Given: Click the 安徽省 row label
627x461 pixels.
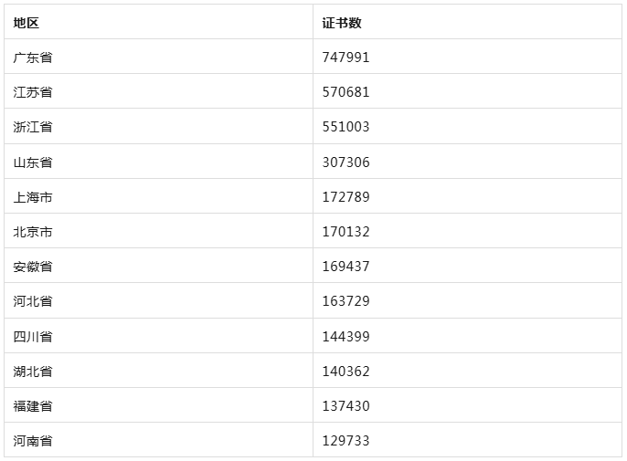Looking at the screenshot, I should click(33, 267).
